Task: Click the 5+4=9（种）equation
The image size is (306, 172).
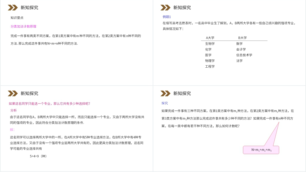Action: 38,156
